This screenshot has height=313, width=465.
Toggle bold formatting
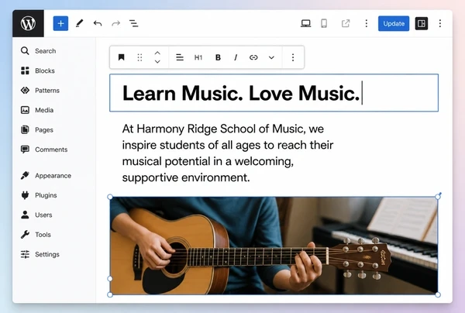click(x=218, y=57)
